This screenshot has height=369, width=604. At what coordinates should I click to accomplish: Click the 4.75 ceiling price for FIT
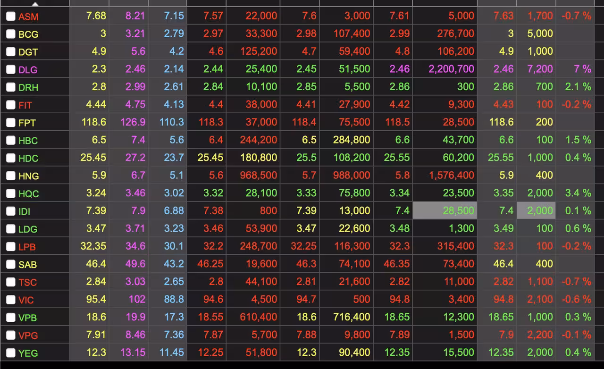click(x=135, y=104)
